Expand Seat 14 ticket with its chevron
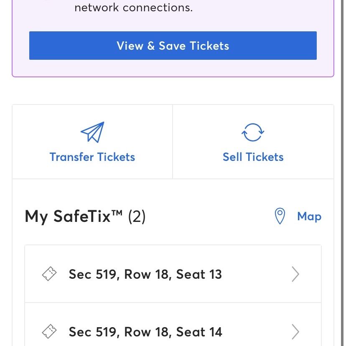Image resolution: width=346 pixels, height=346 pixels. [295, 332]
